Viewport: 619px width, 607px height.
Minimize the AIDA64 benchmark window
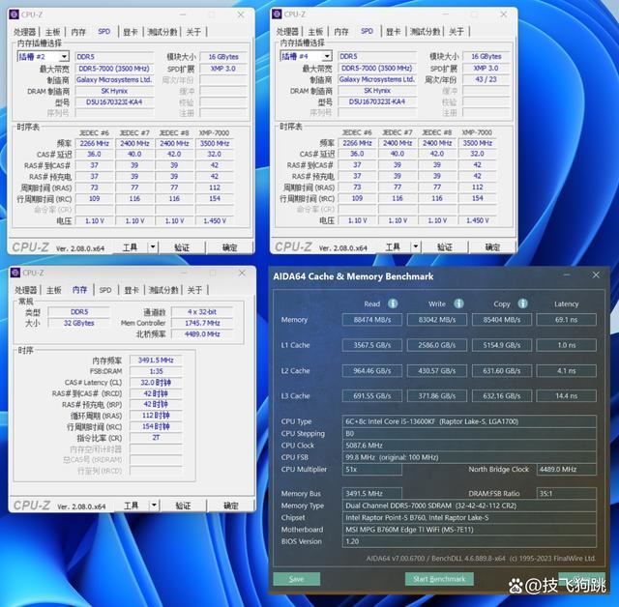pos(567,275)
